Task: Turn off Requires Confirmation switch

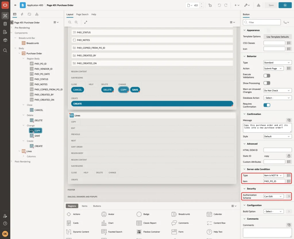Action: point(267,105)
